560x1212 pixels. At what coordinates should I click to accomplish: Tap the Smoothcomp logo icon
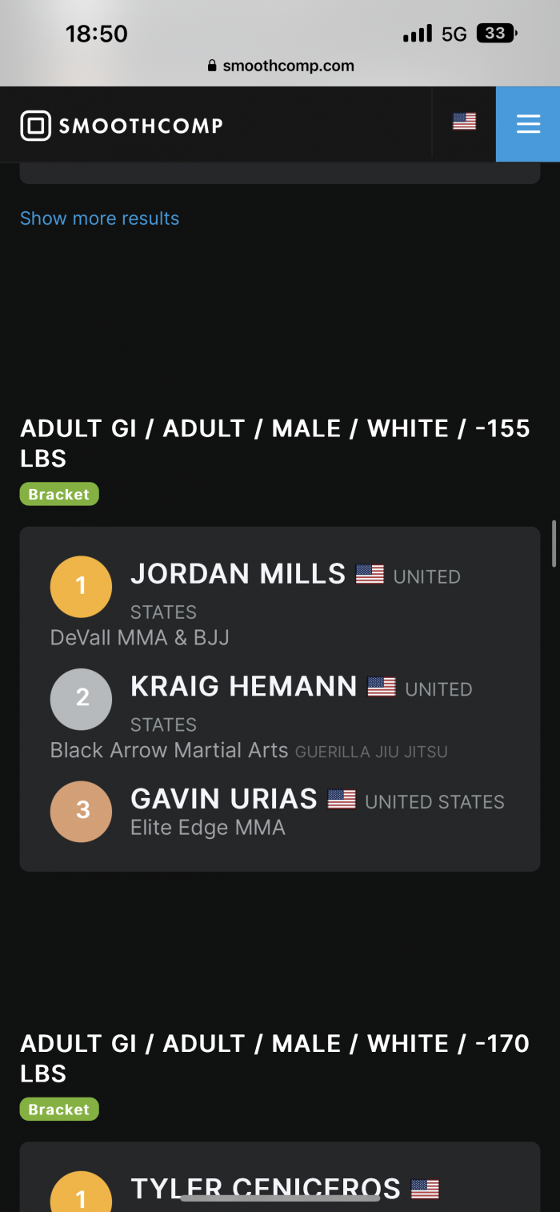click(x=35, y=126)
